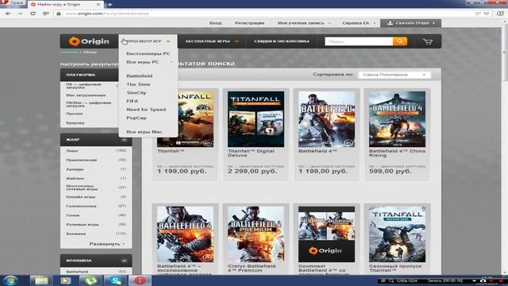Close the Origin browser tab
The image size is (508, 286).
98,5
